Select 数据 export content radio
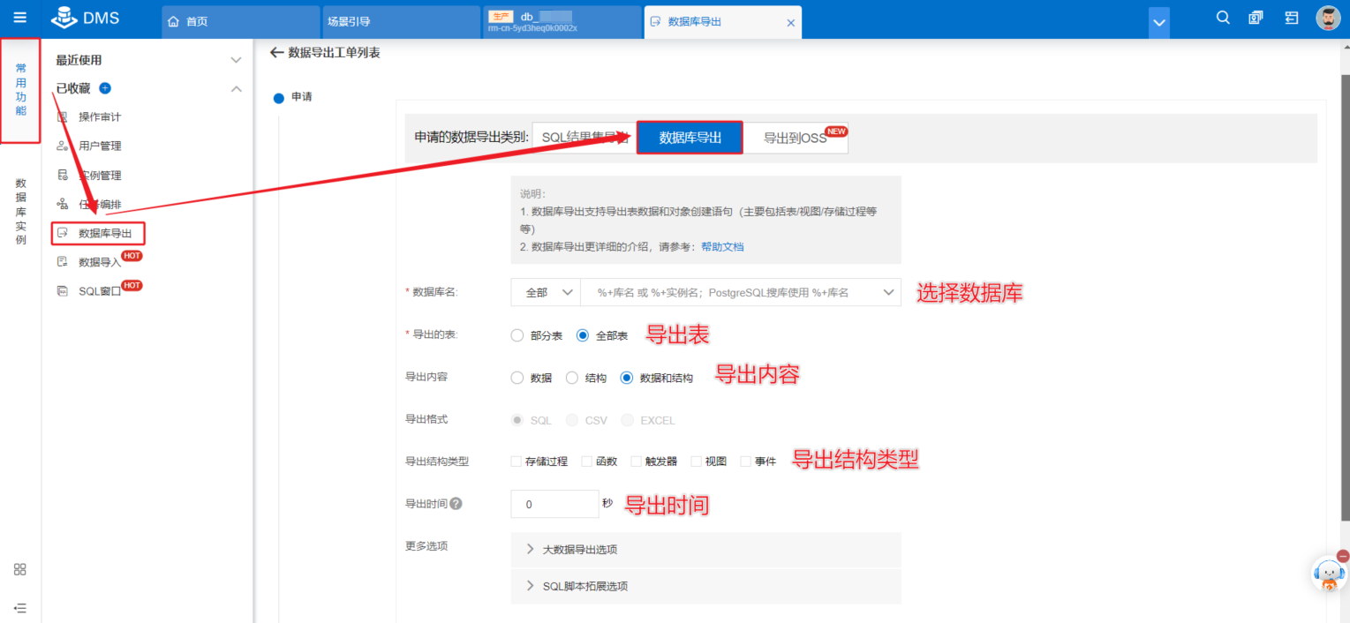 [x=517, y=378]
